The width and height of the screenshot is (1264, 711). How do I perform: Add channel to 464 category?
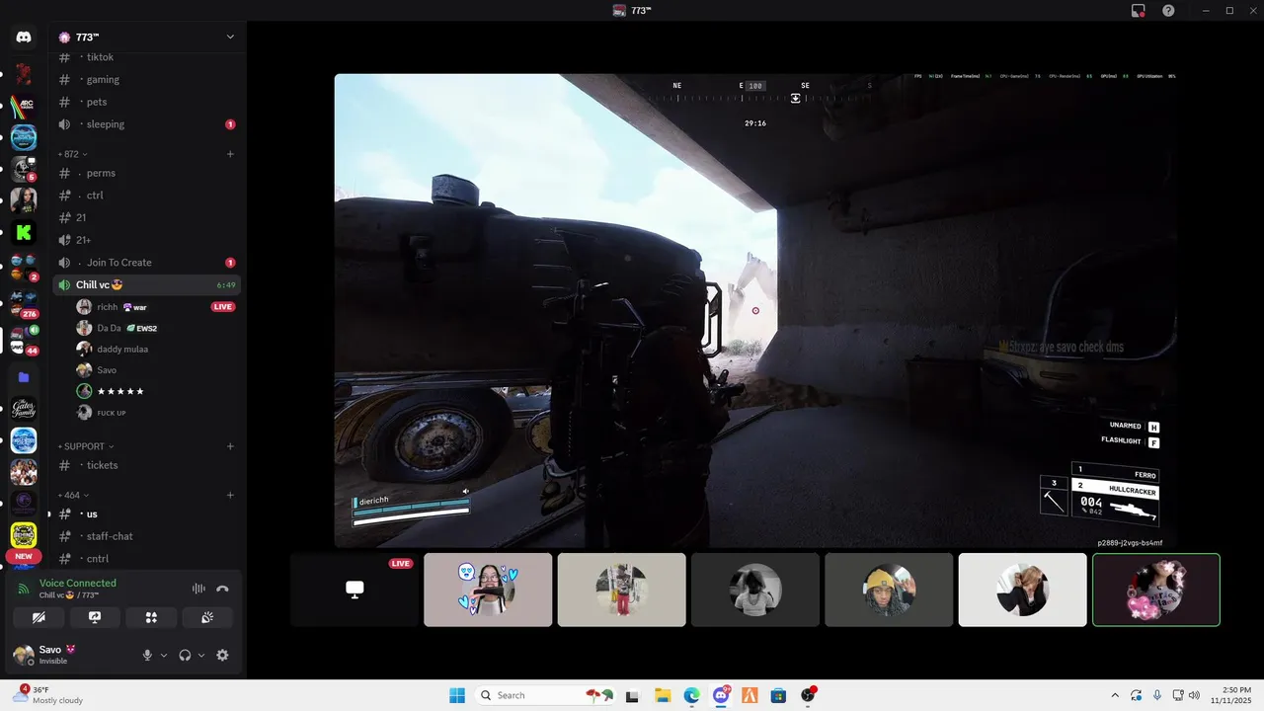click(230, 495)
